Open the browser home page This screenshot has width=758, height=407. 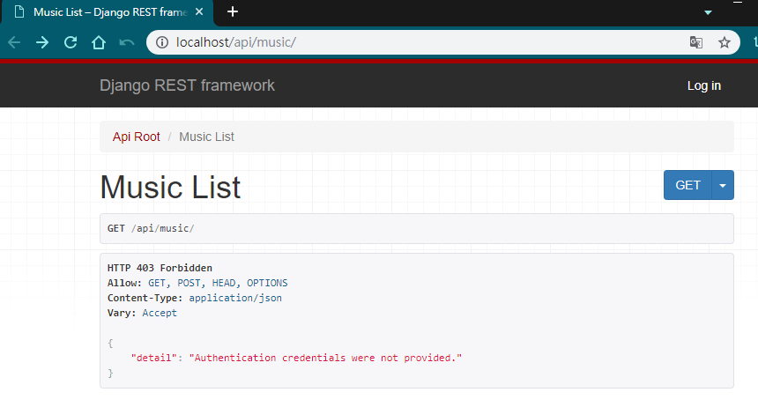point(99,42)
